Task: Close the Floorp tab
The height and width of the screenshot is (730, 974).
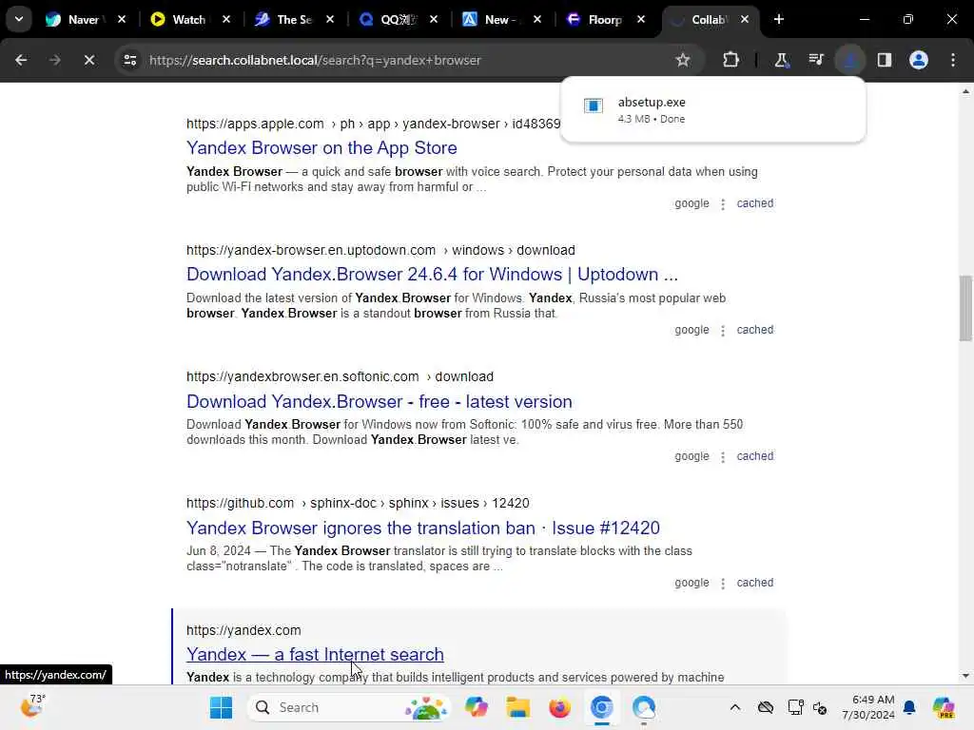Action: click(641, 20)
